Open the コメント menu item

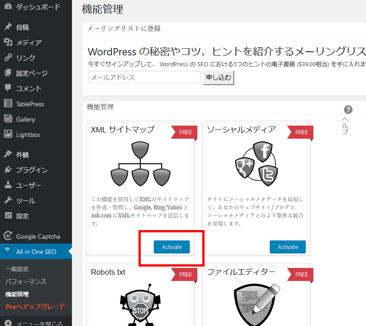click(x=29, y=88)
